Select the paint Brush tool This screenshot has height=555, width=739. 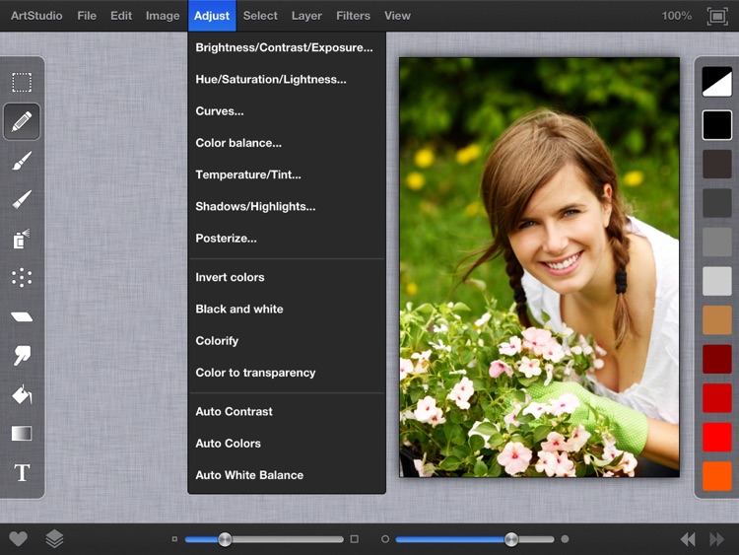click(22, 161)
